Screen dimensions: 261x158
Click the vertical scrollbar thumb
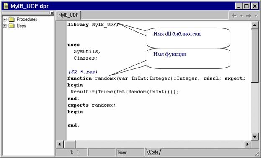pos(255,55)
